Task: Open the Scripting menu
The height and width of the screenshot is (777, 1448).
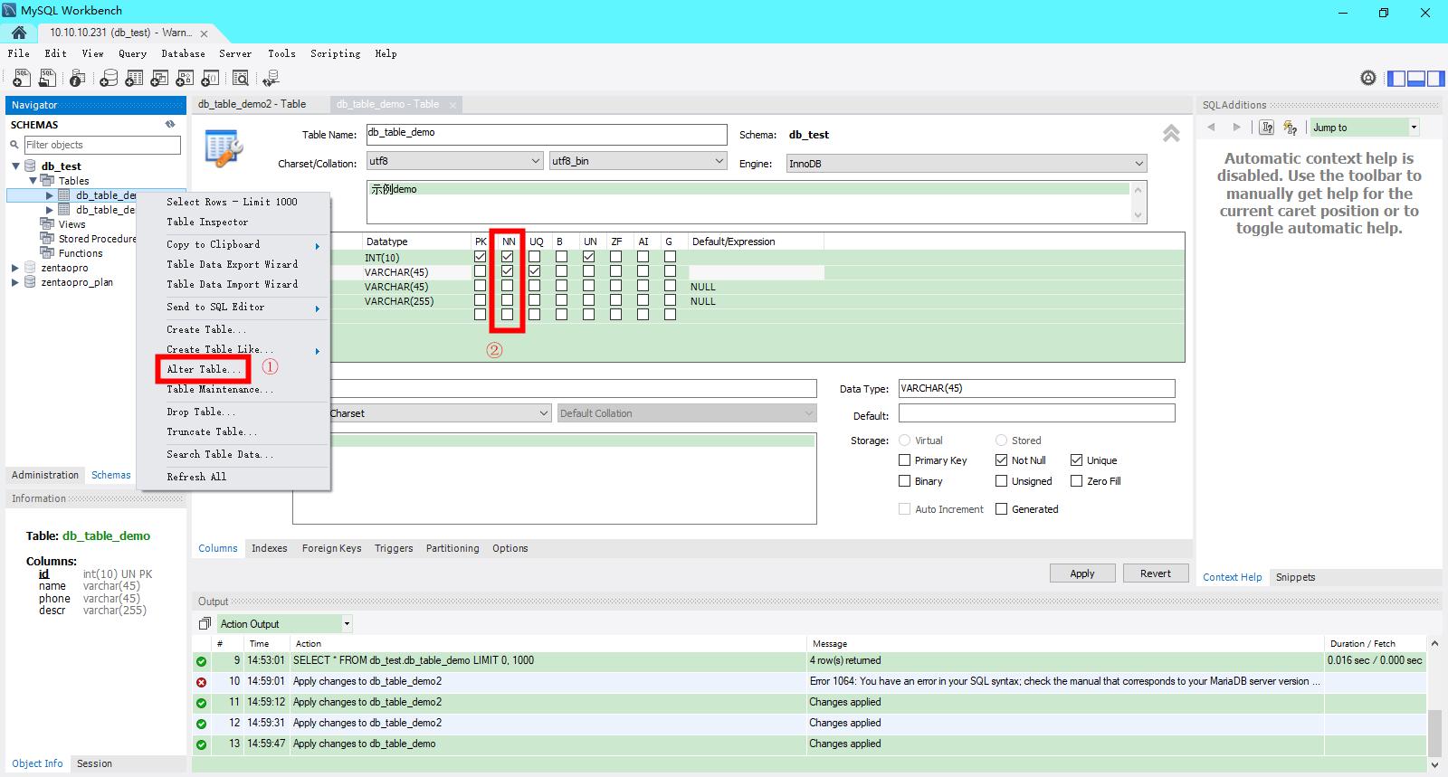Action: tap(335, 53)
